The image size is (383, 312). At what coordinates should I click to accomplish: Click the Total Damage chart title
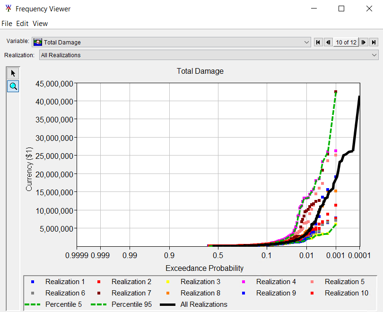(200, 71)
